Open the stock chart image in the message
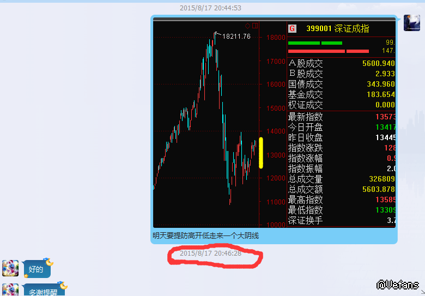425x296 pixels. (x=274, y=123)
